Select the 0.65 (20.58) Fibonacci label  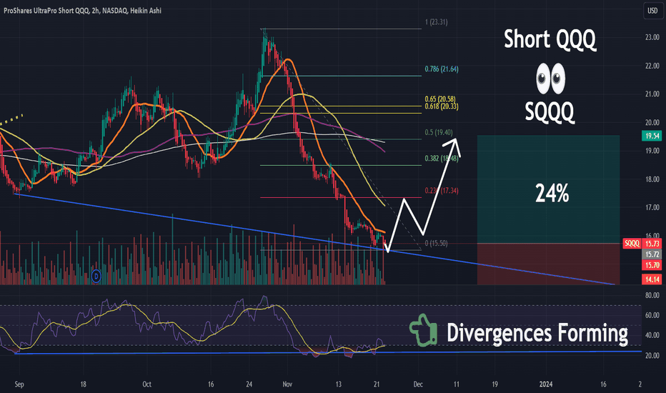click(440, 99)
